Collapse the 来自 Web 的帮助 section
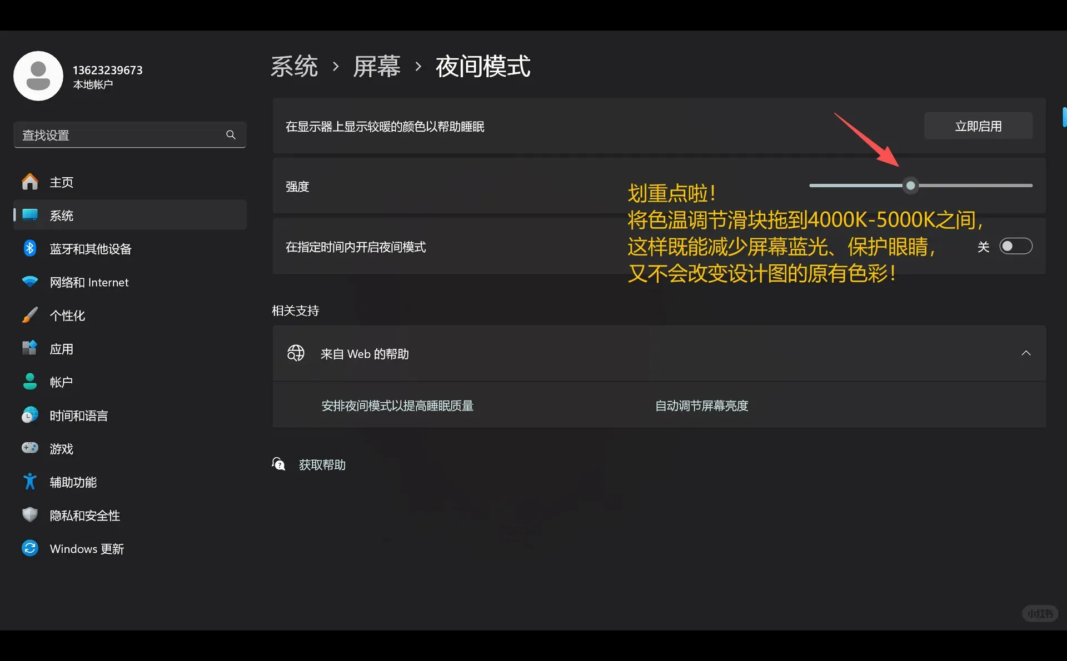Viewport: 1067px width, 661px height. 1025,353
